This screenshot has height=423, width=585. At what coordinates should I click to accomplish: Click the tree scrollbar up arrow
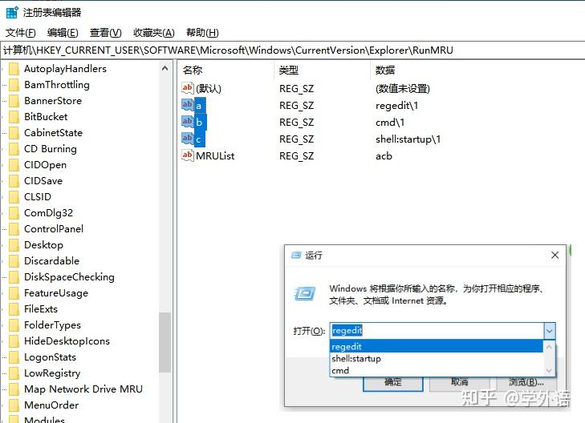click(165, 69)
